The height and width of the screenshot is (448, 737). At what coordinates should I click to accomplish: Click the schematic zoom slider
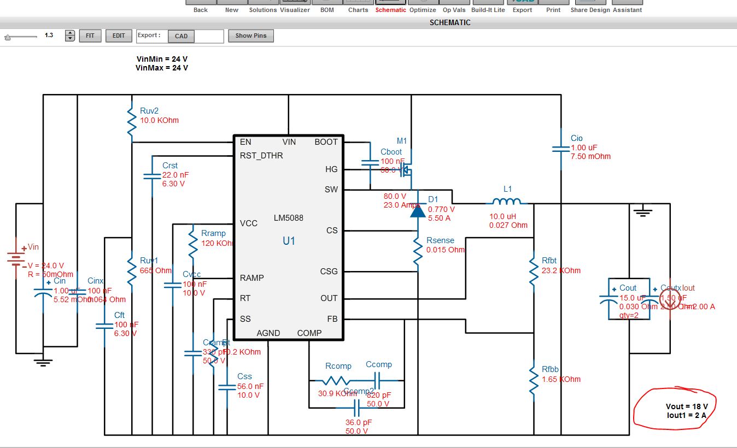pyautogui.click(x=21, y=37)
